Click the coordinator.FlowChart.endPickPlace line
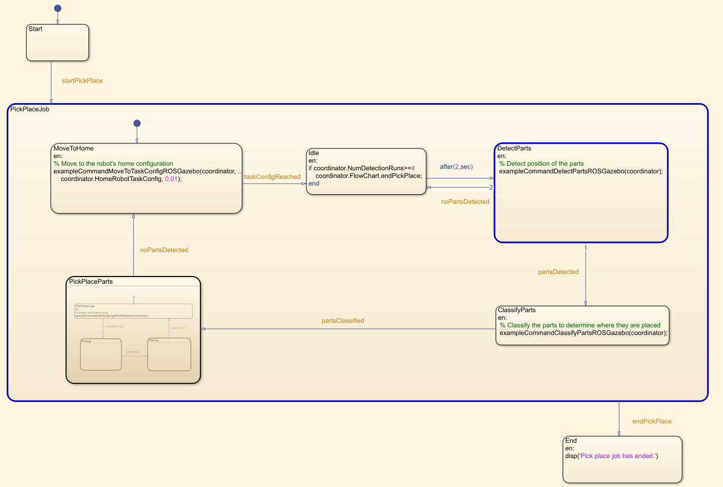 pos(369,176)
